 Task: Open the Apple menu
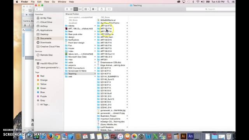pos(17,2)
